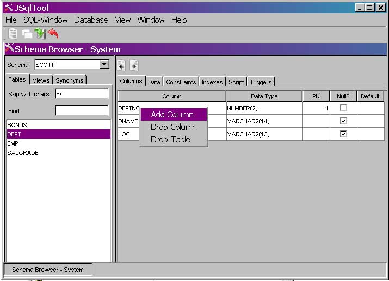The image size is (389, 281).
Task: Click the green arrow commit icon
Action: tap(40, 34)
